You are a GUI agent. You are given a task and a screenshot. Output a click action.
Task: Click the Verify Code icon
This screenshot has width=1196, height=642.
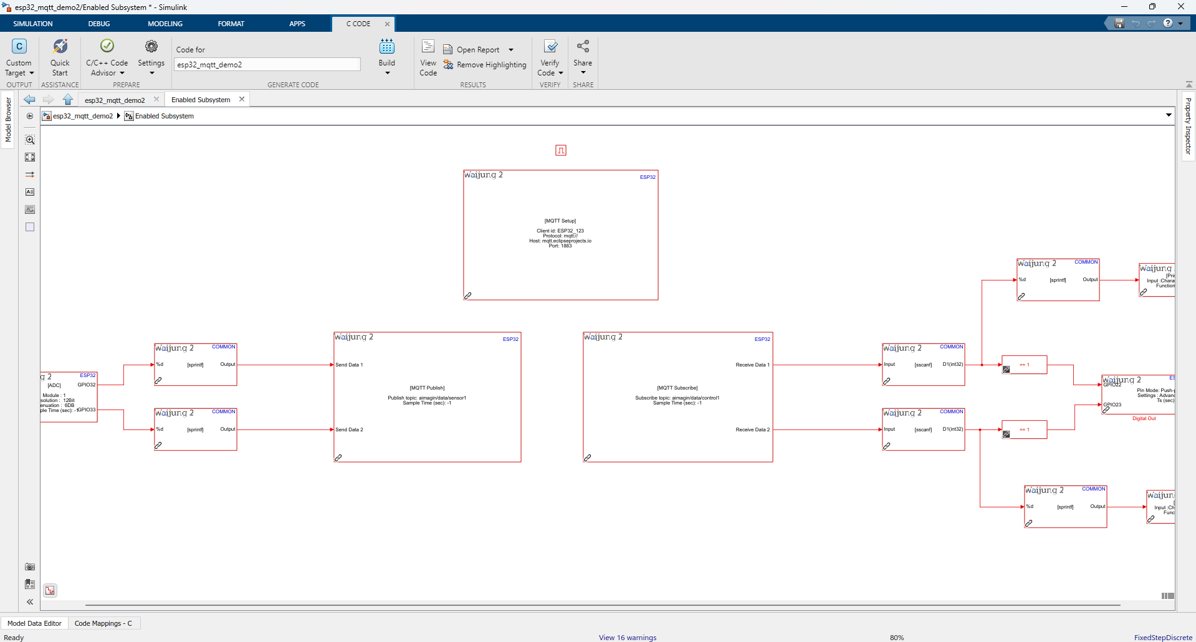(550, 46)
